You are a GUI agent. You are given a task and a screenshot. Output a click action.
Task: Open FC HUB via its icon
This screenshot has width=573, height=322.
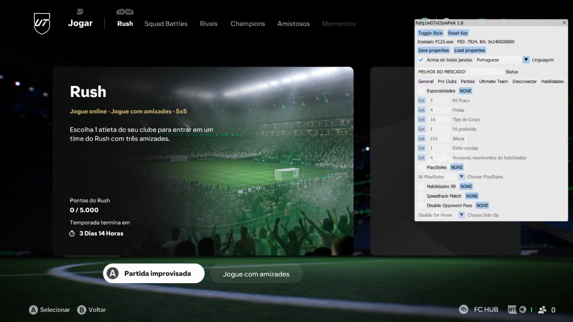coord(463,309)
